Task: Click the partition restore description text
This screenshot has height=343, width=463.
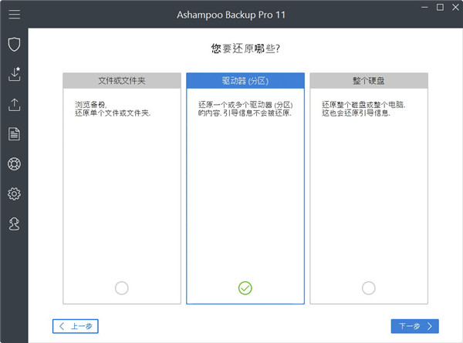Action: point(241,108)
